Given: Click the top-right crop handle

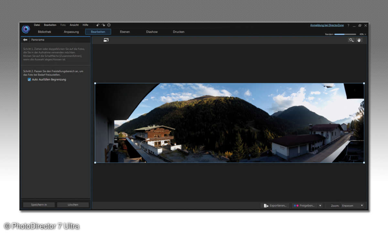Looking at the screenshot, I should click(x=364, y=83).
